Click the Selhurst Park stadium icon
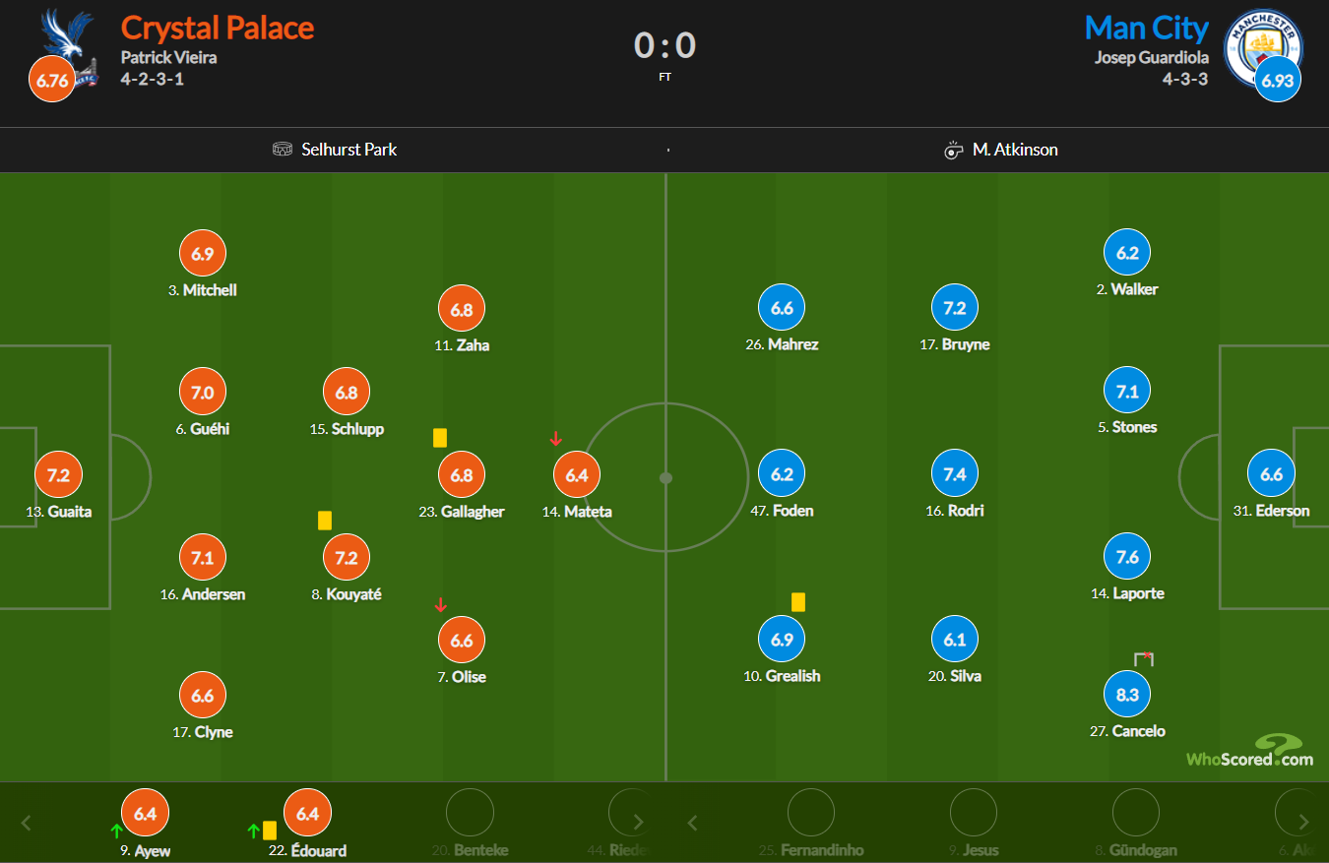 point(283,150)
